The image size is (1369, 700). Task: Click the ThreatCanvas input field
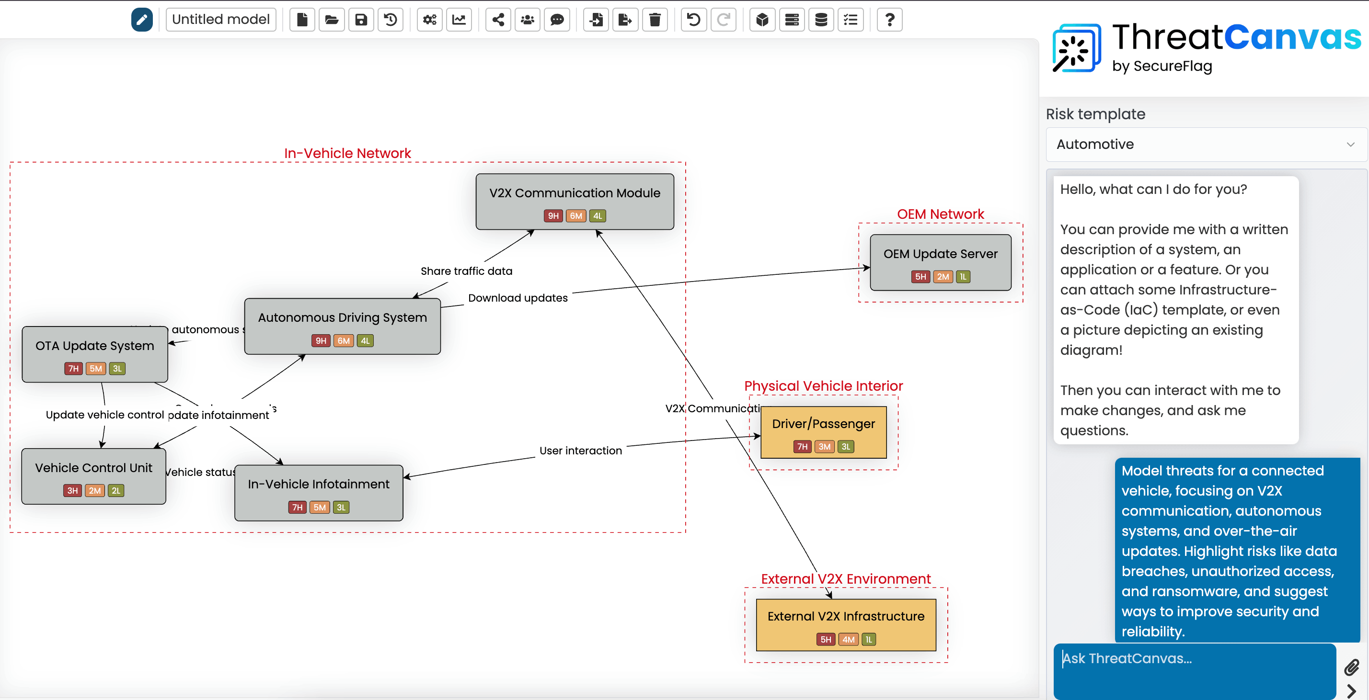click(1194, 659)
